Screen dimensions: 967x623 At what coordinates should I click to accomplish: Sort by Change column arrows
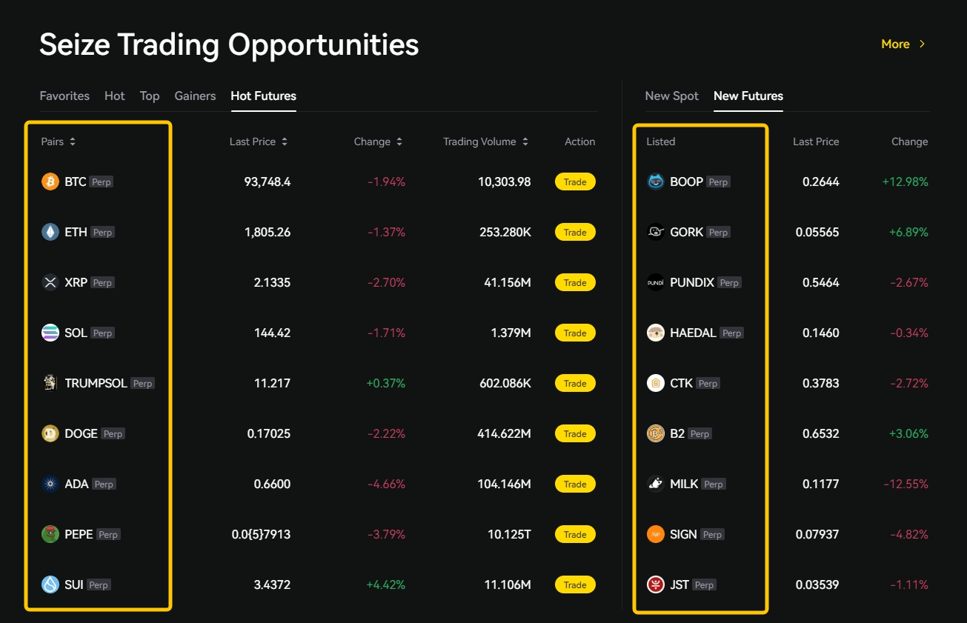click(x=399, y=141)
